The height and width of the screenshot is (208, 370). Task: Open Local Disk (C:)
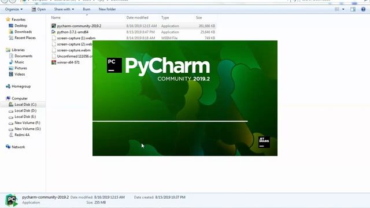click(x=25, y=105)
